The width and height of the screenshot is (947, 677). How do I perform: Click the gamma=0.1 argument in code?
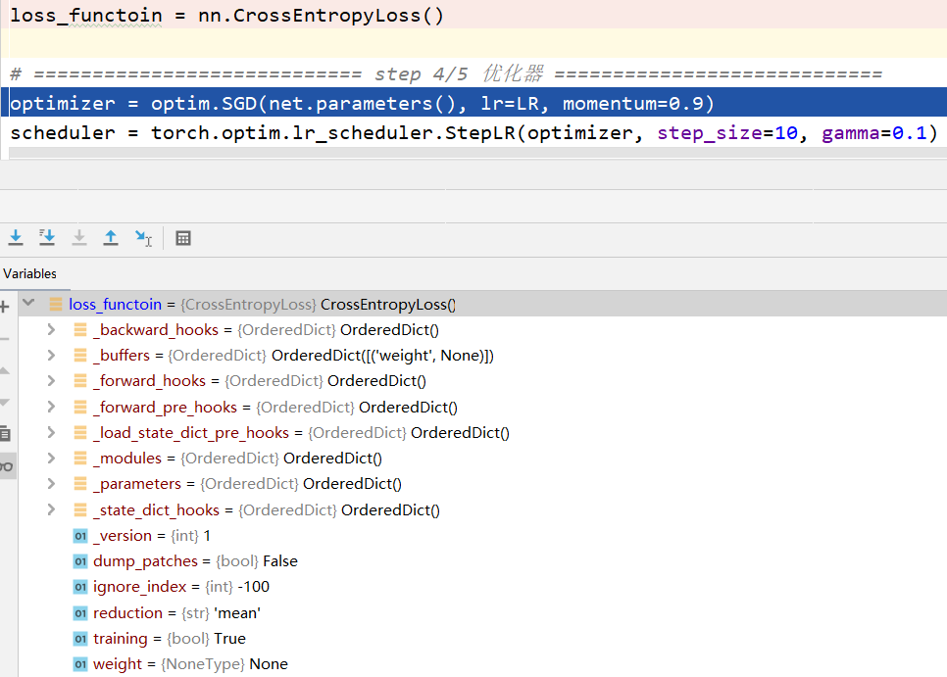873,132
